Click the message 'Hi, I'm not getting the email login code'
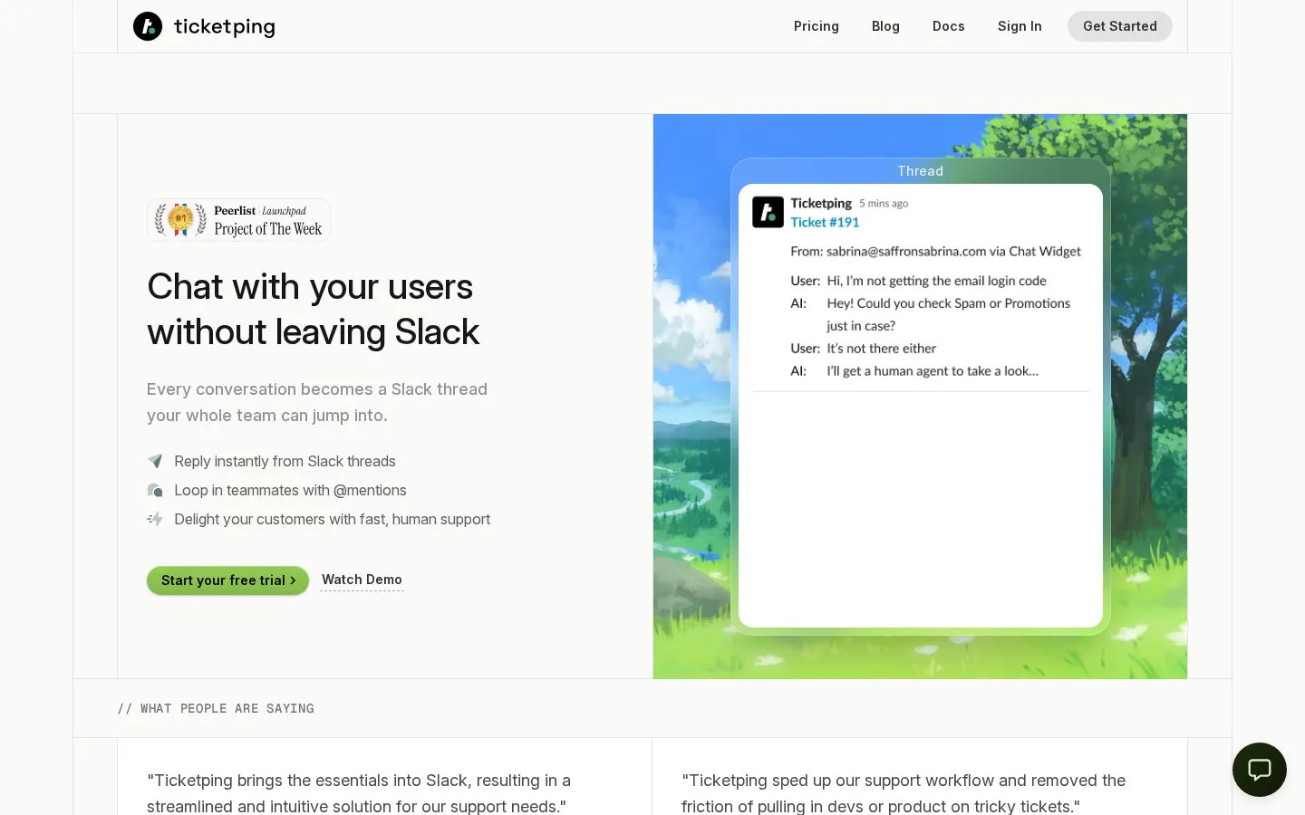The width and height of the screenshot is (1305, 815). [936, 281]
